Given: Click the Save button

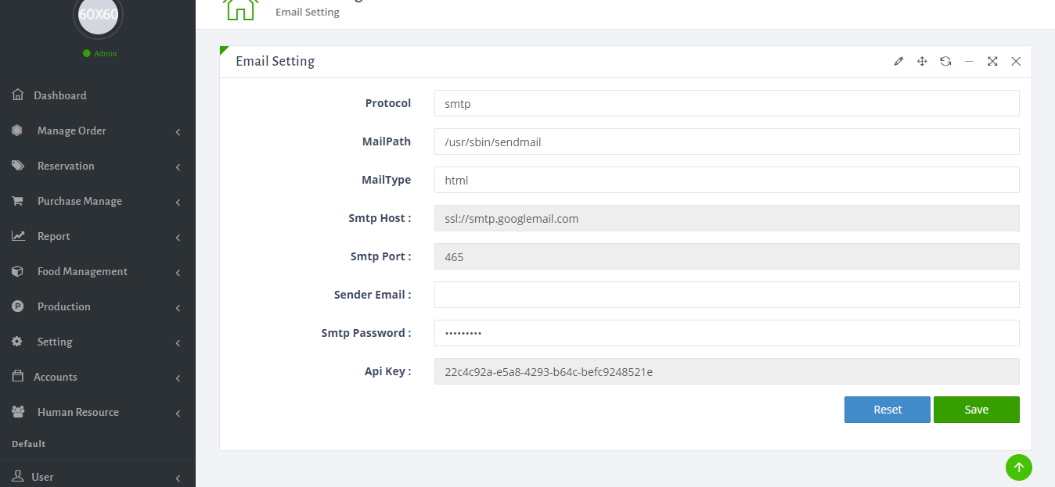Looking at the screenshot, I should [x=976, y=409].
